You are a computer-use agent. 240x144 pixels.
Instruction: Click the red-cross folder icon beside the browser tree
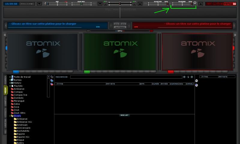pos(52,84)
